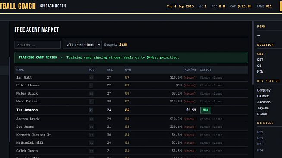Screen dimensions: 282x158
Task: Click the WR position badge for Ian Watt
Action: pyautogui.click(x=91, y=78)
